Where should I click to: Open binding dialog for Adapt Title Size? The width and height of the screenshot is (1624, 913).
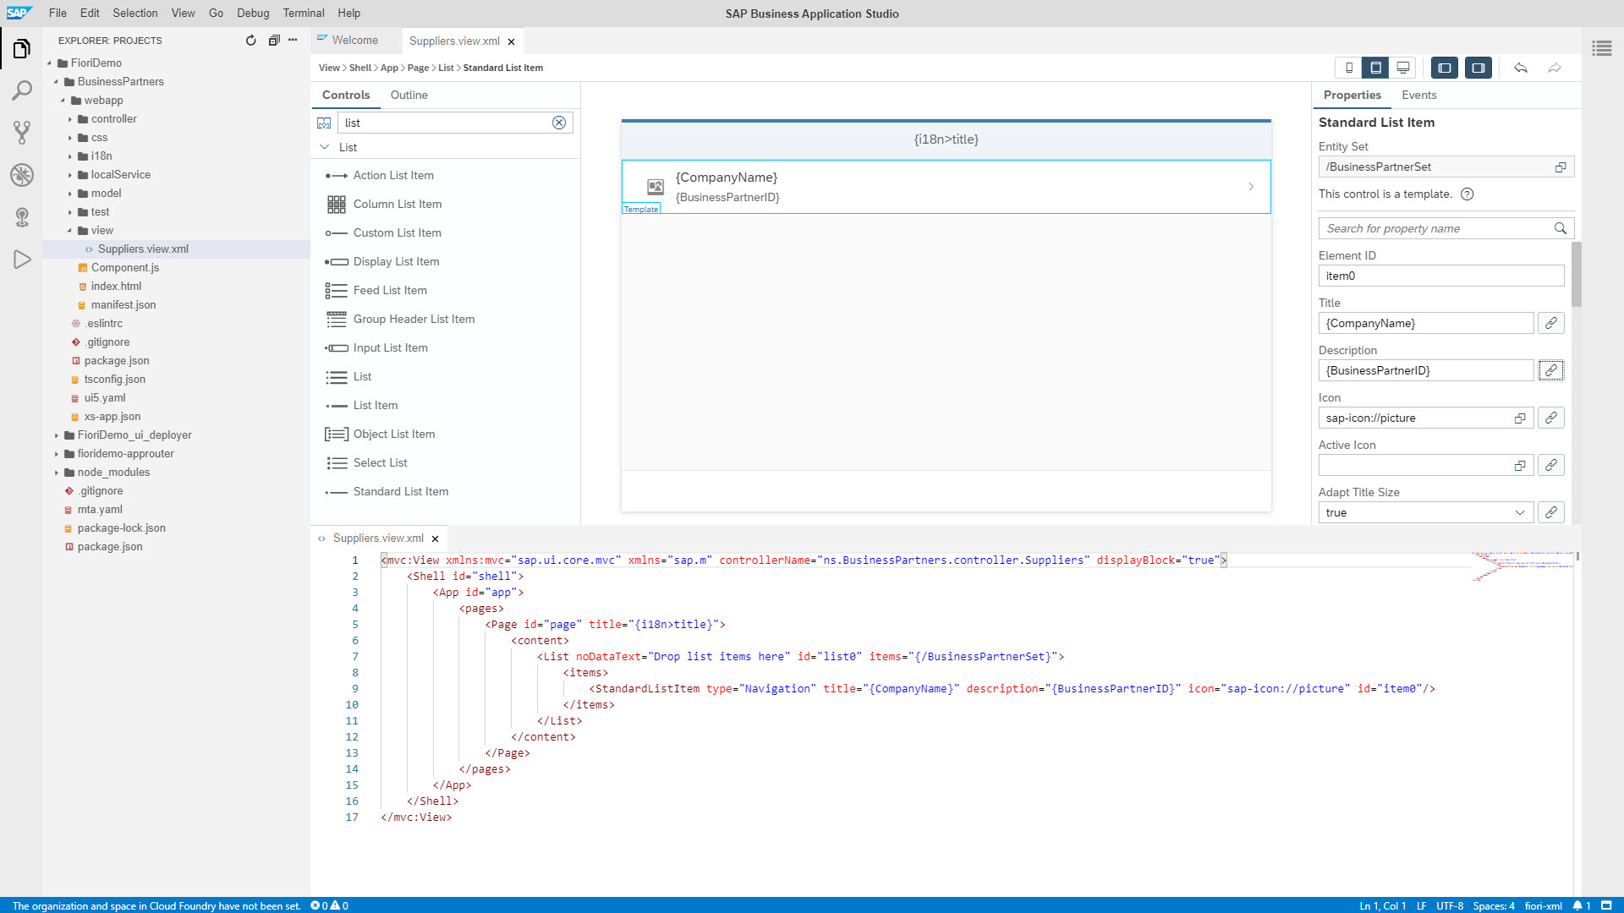tap(1551, 512)
